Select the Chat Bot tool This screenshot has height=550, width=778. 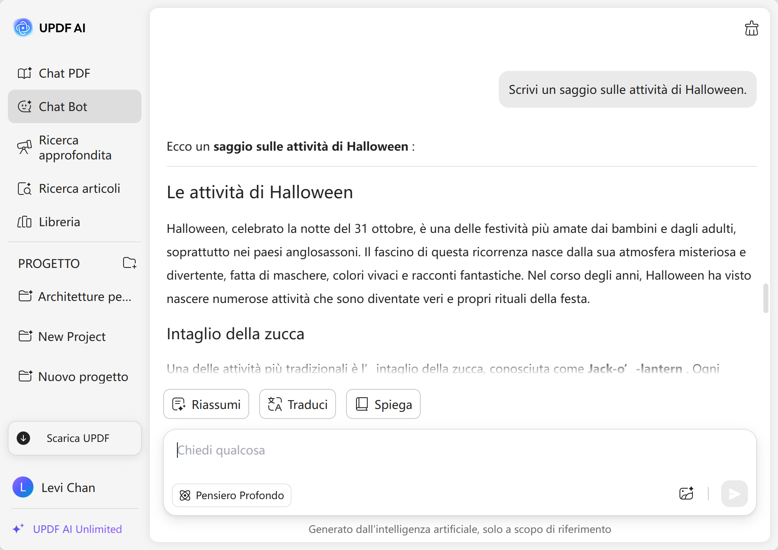(63, 106)
